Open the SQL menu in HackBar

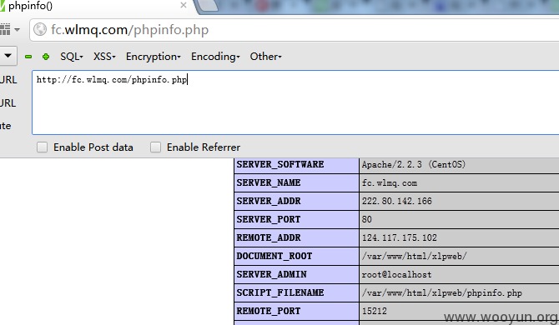pyautogui.click(x=72, y=57)
